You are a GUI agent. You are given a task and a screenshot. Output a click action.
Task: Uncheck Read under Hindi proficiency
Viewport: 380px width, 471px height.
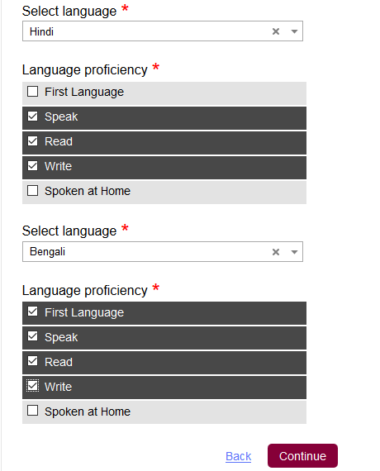[x=32, y=140]
